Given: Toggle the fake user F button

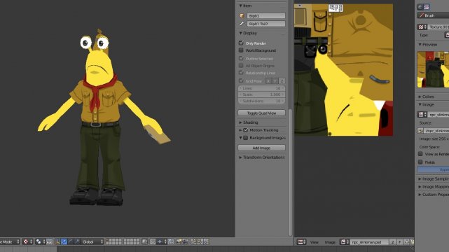Looking at the screenshot, I should (x=400, y=242).
